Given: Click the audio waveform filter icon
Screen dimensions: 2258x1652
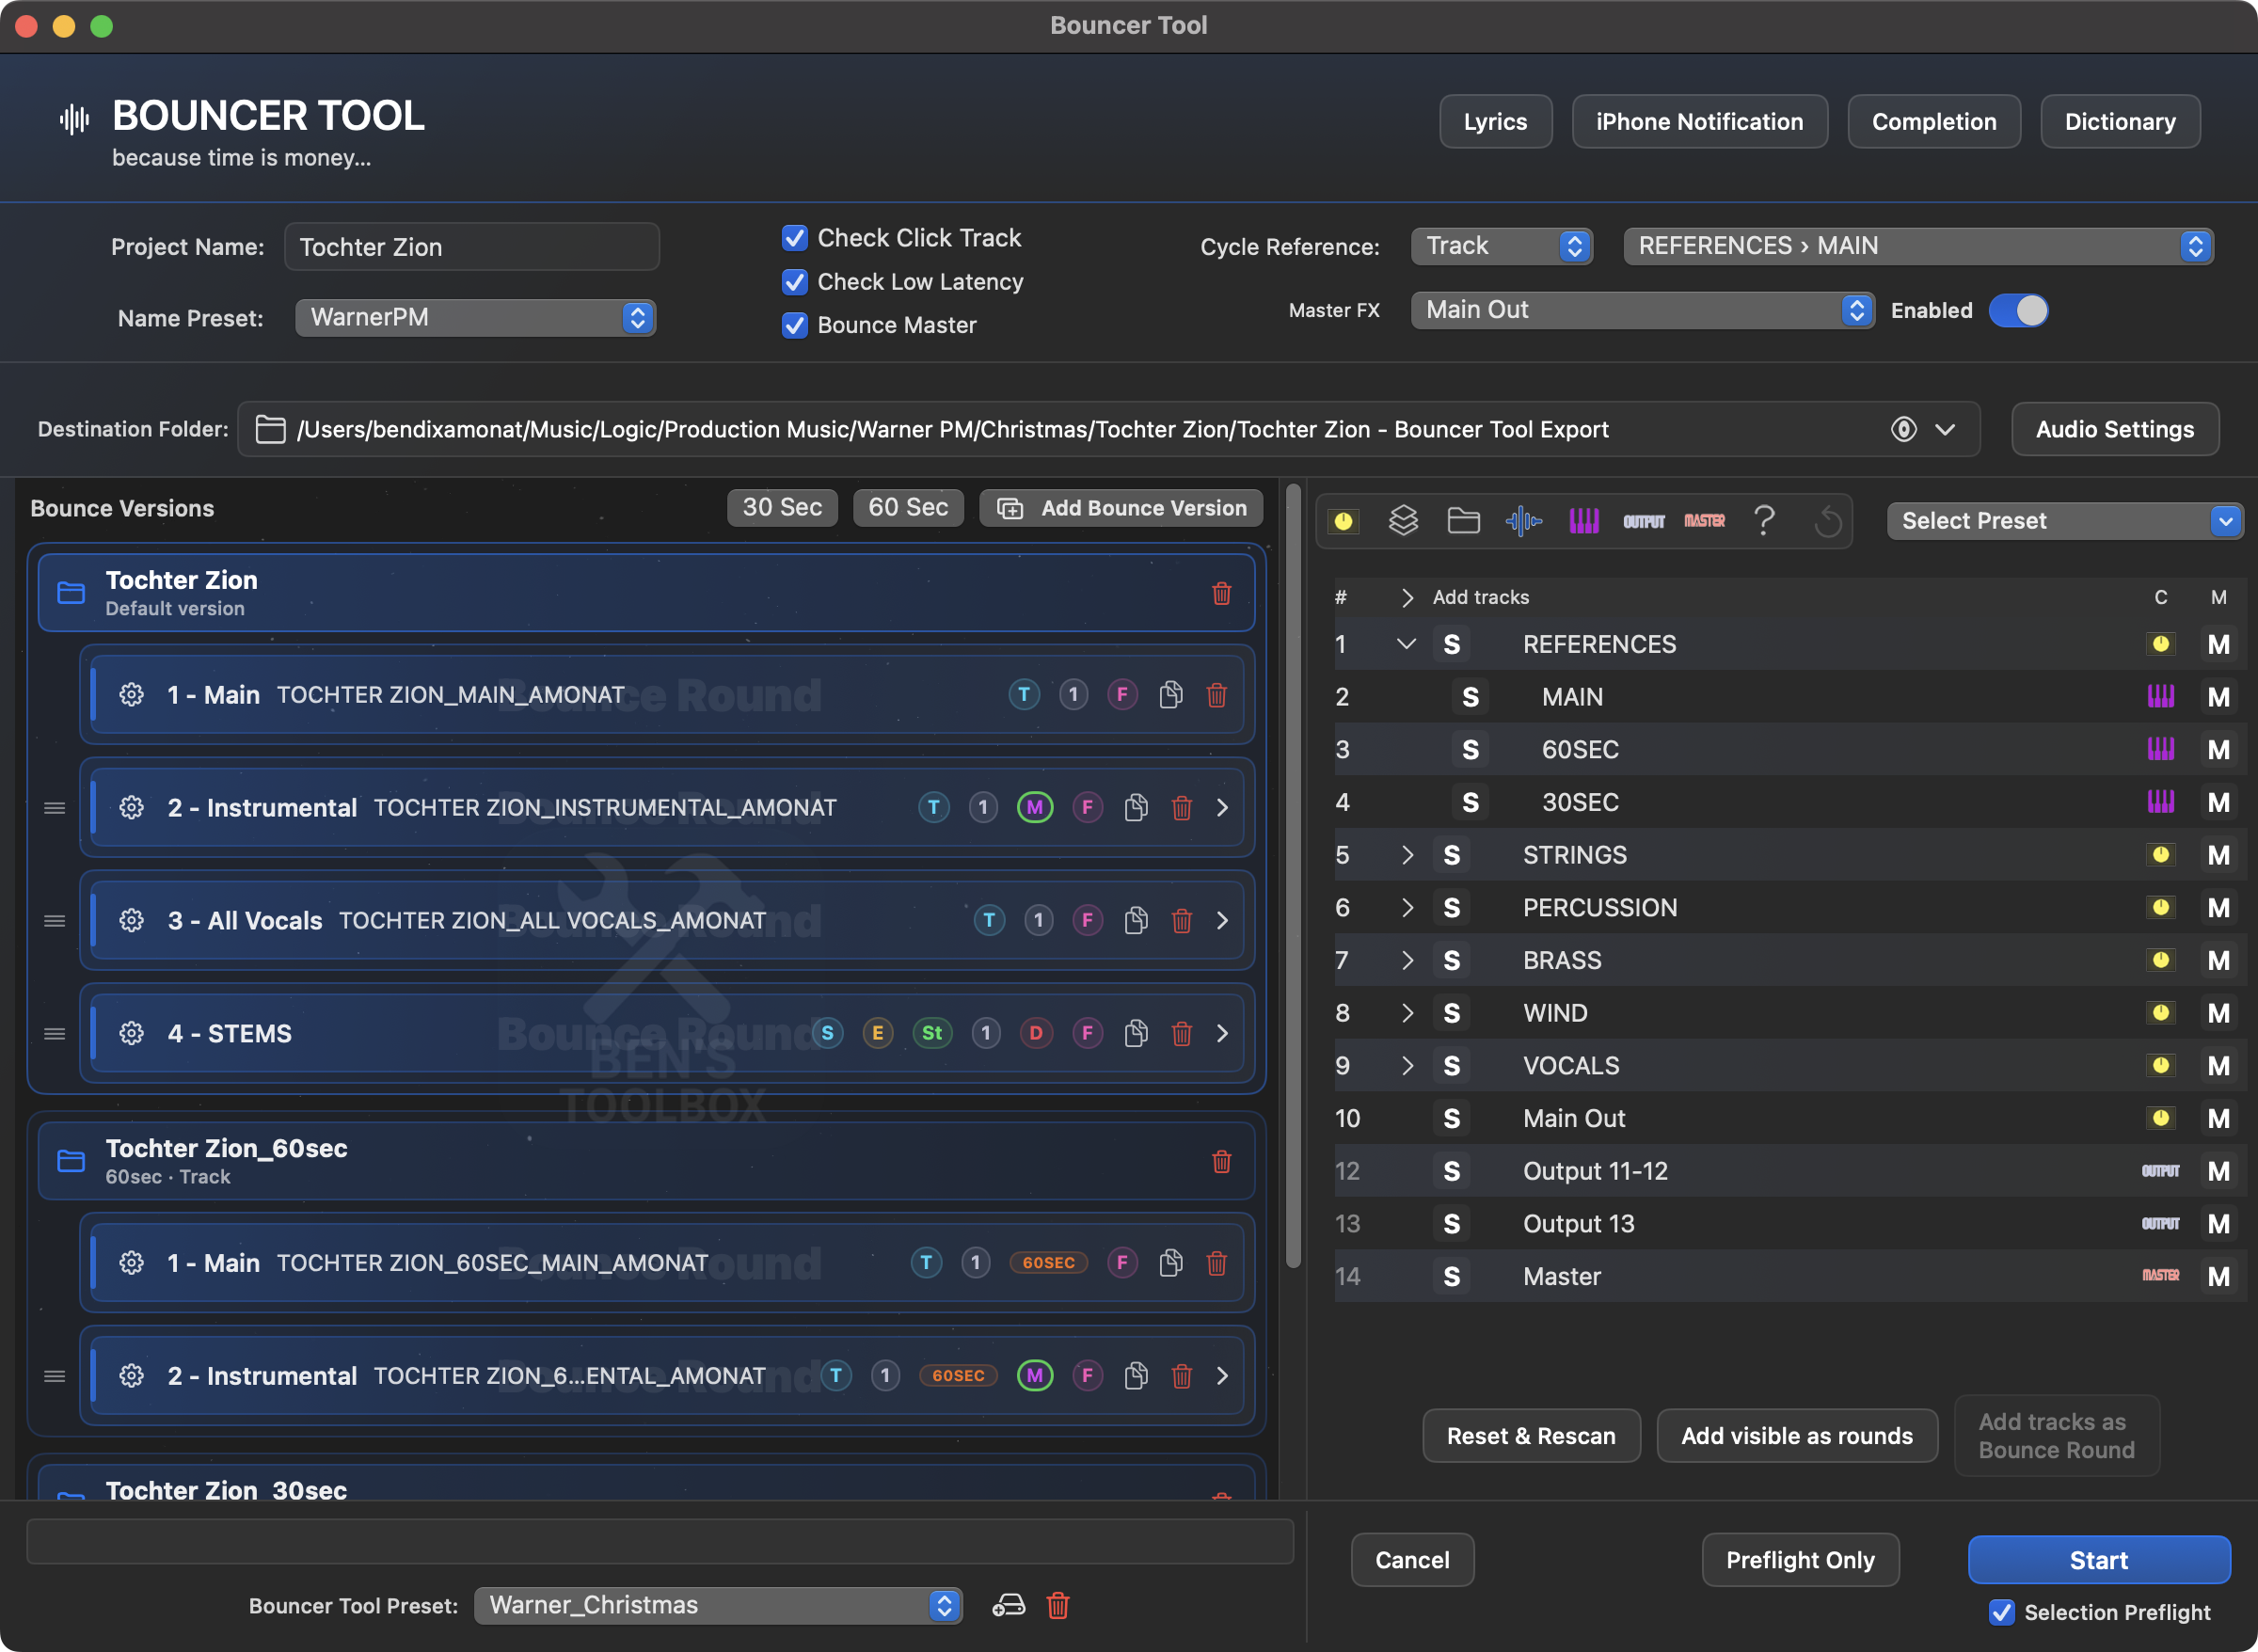Looking at the screenshot, I should (x=1523, y=521).
